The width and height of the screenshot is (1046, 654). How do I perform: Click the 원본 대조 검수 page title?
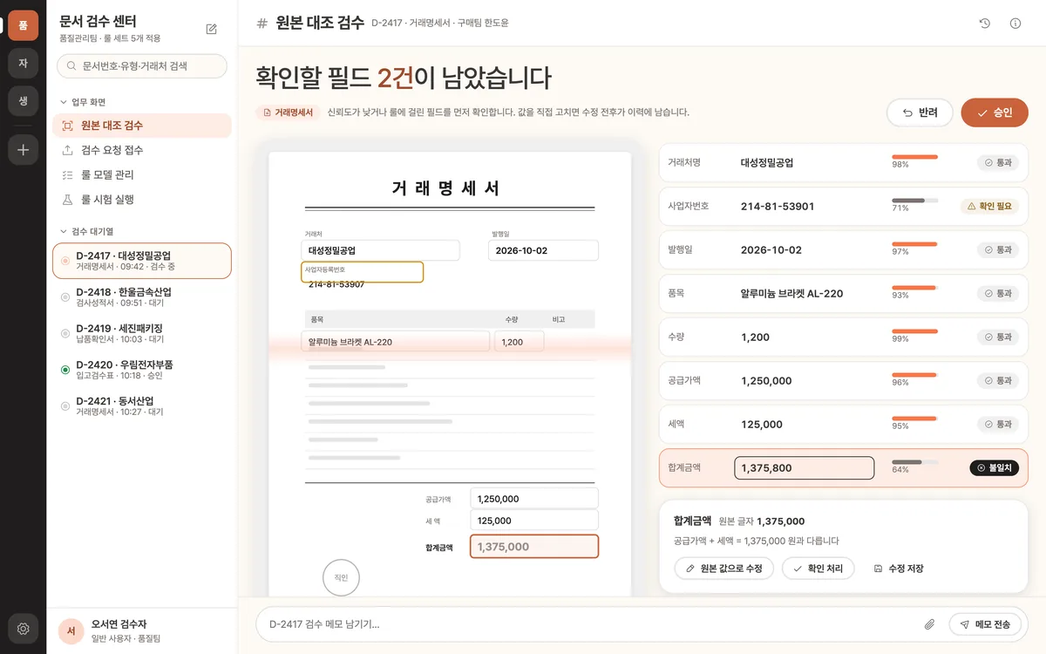click(x=320, y=24)
